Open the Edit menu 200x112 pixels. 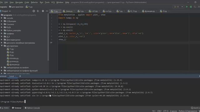point(6,2)
